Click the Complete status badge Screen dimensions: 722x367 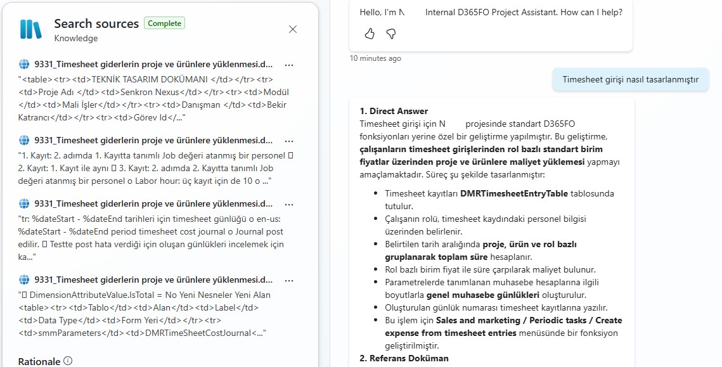point(164,23)
